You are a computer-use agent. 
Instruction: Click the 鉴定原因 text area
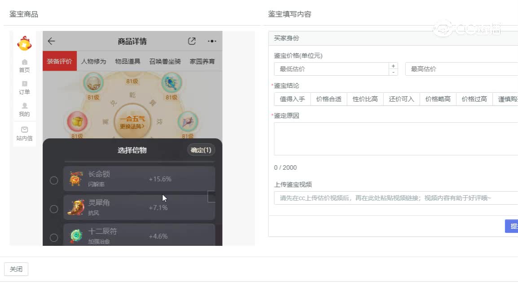pyautogui.click(x=396, y=139)
